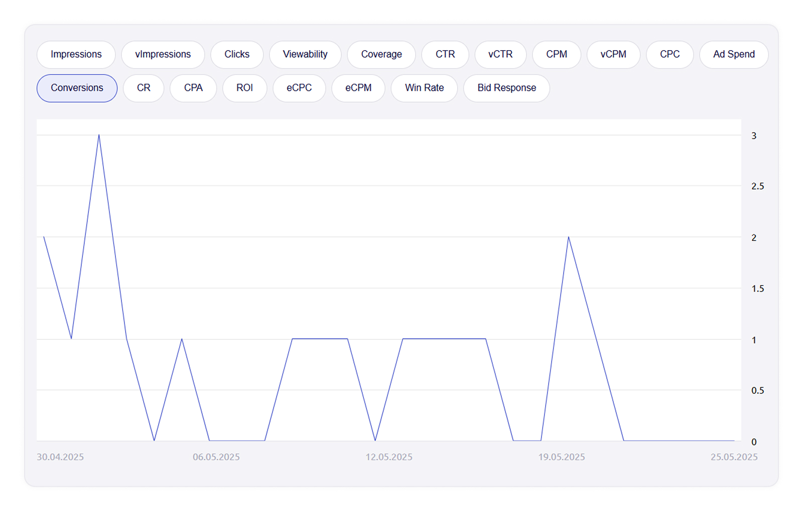Select the ROI metric
Viewport: 803px width, 511px height.
click(x=244, y=88)
